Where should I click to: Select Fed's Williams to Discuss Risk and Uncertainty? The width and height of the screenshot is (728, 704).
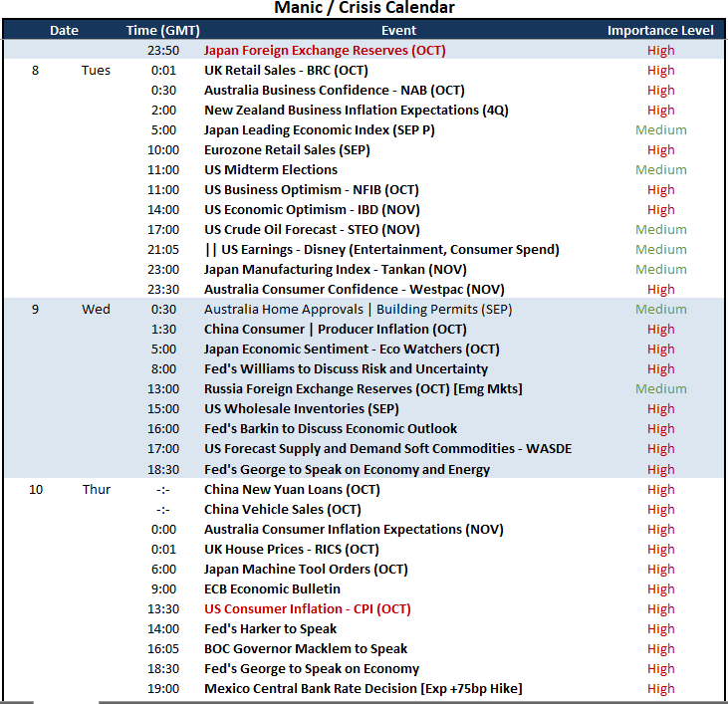coord(346,369)
